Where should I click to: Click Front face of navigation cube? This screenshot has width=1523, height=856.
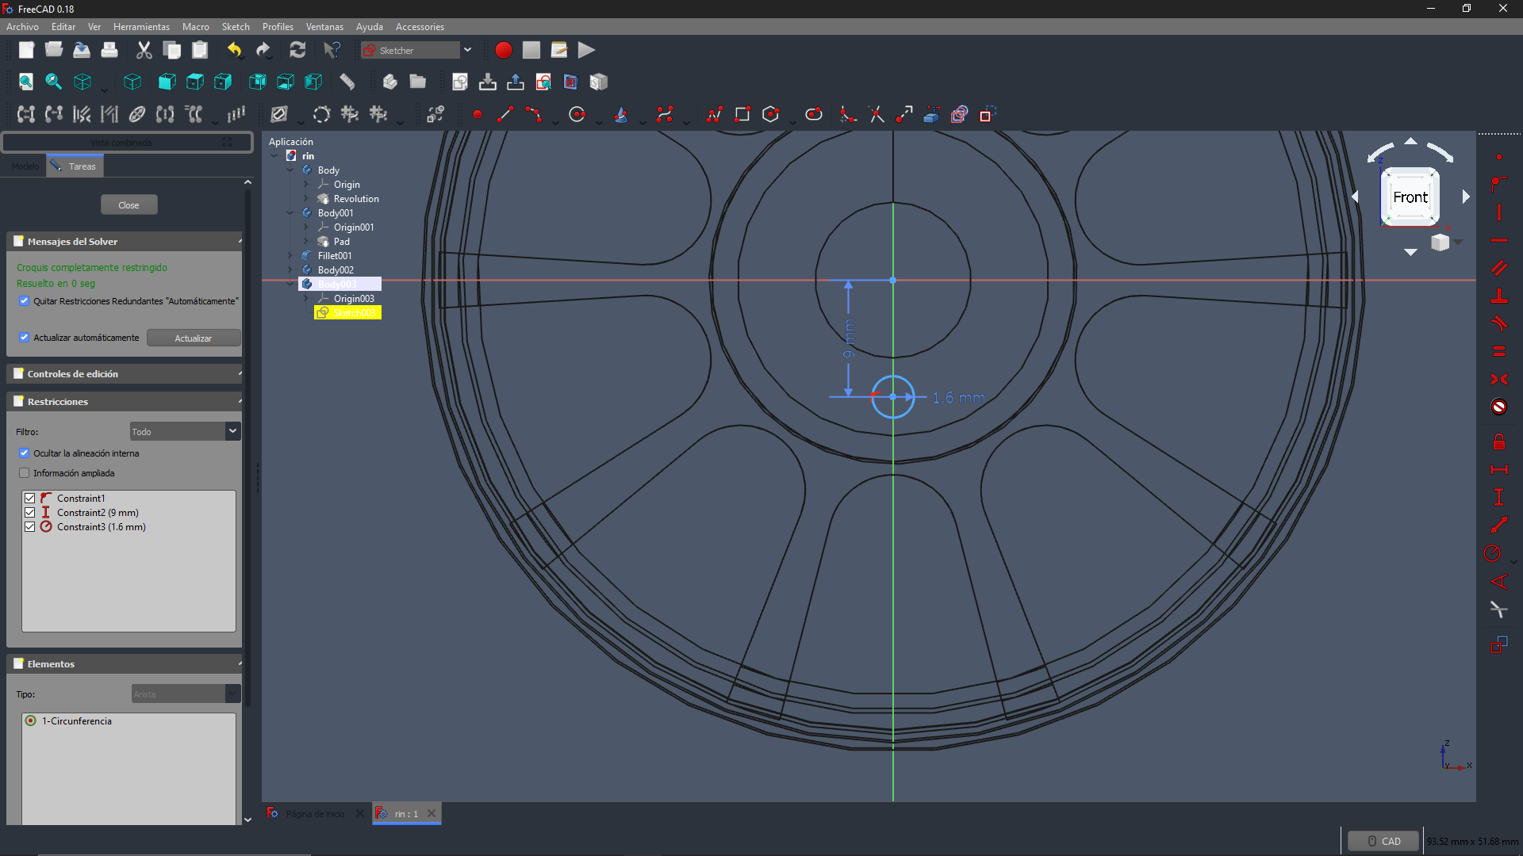(x=1410, y=197)
